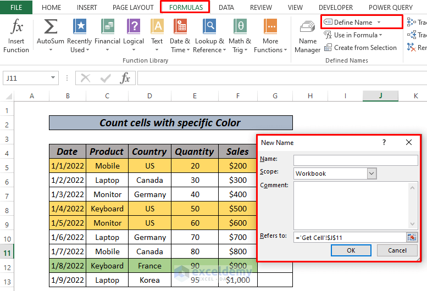Expand the Scope dropdown in New Name
The image size is (427, 291).
click(x=371, y=174)
